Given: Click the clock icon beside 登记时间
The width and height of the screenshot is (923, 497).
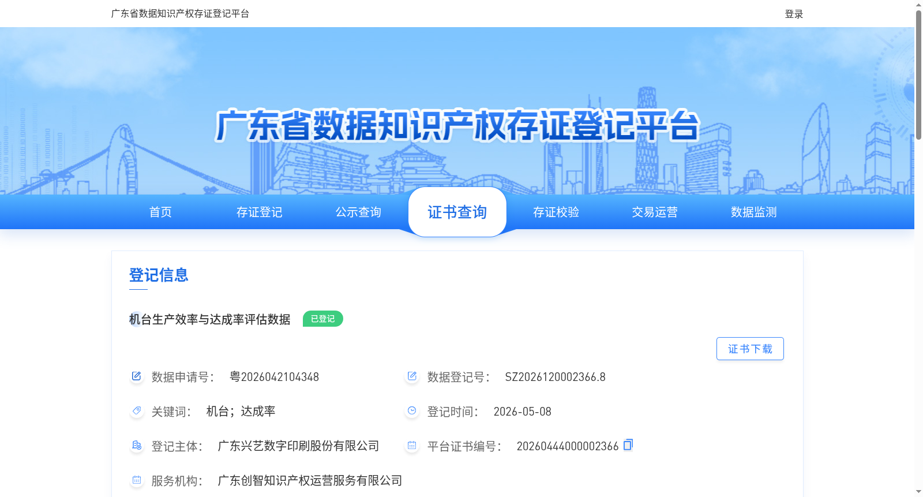Looking at the screenshot, I should (412, 411).
